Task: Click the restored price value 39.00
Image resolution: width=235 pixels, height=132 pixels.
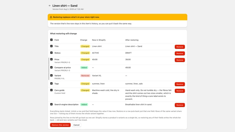Action: pyautogui.click(x=128, y=60)
